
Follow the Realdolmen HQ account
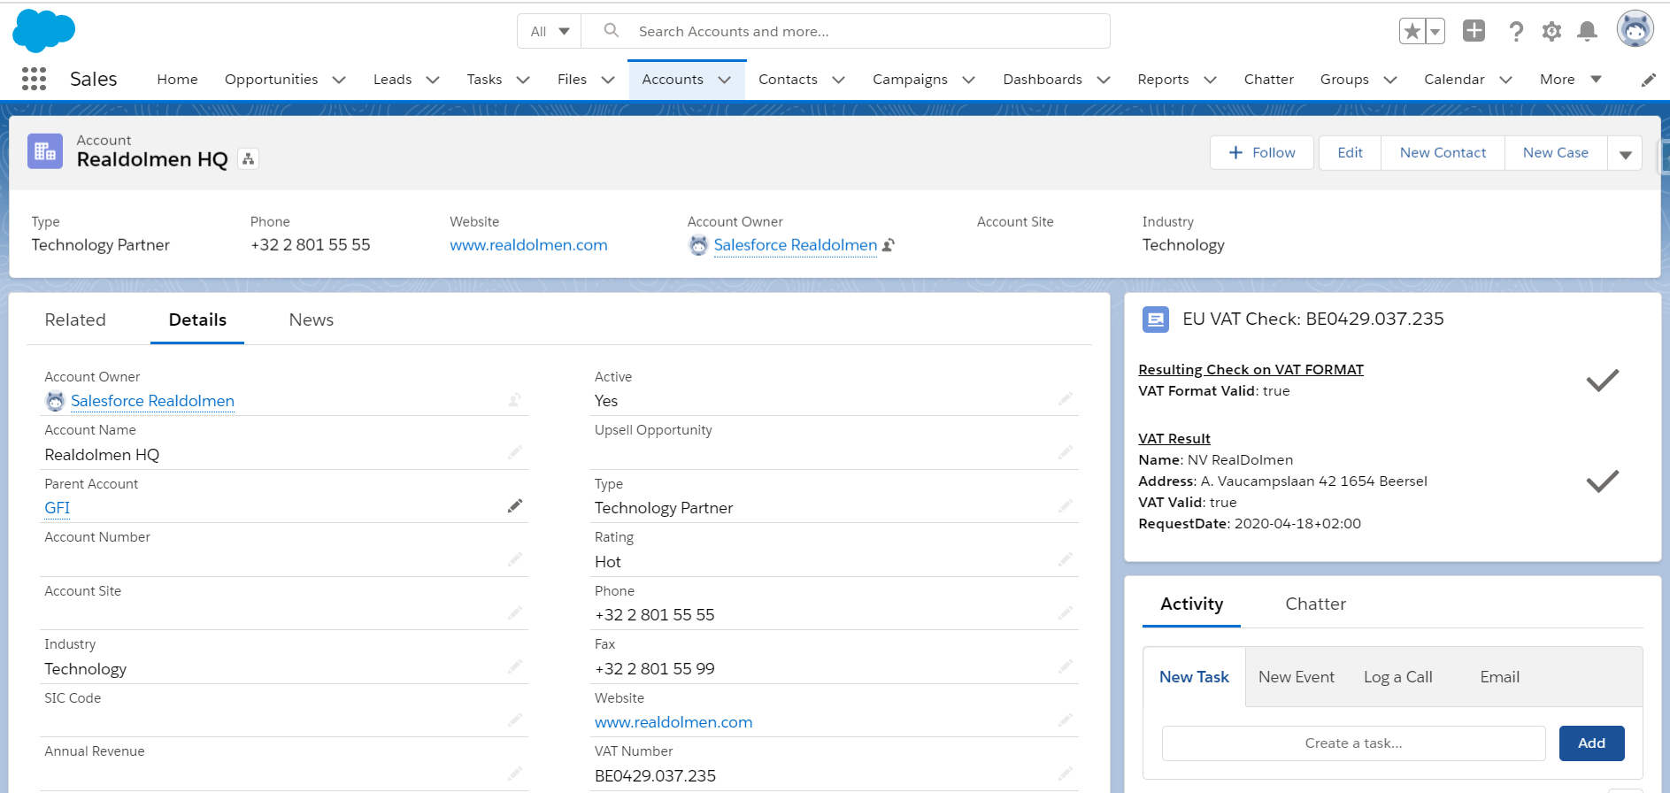[1262, 153]
